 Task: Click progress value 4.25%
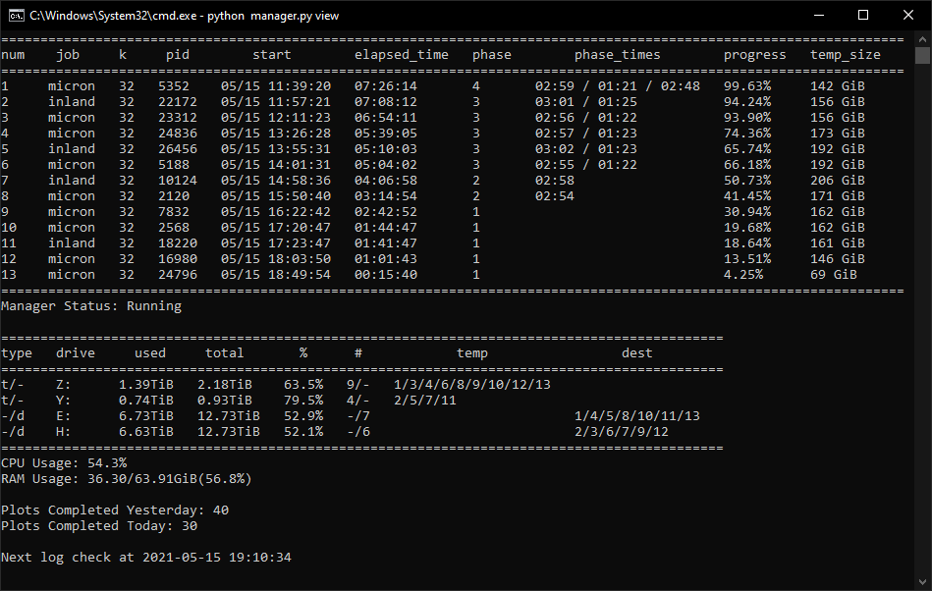pos(743,275)
